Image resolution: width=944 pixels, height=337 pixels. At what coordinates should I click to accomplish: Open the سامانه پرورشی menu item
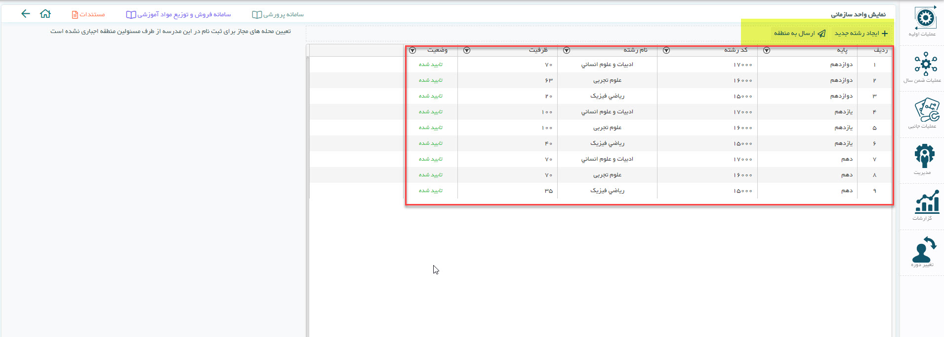278,14
